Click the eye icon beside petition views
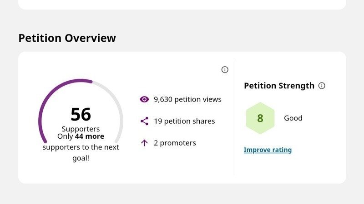 [144, 99]
